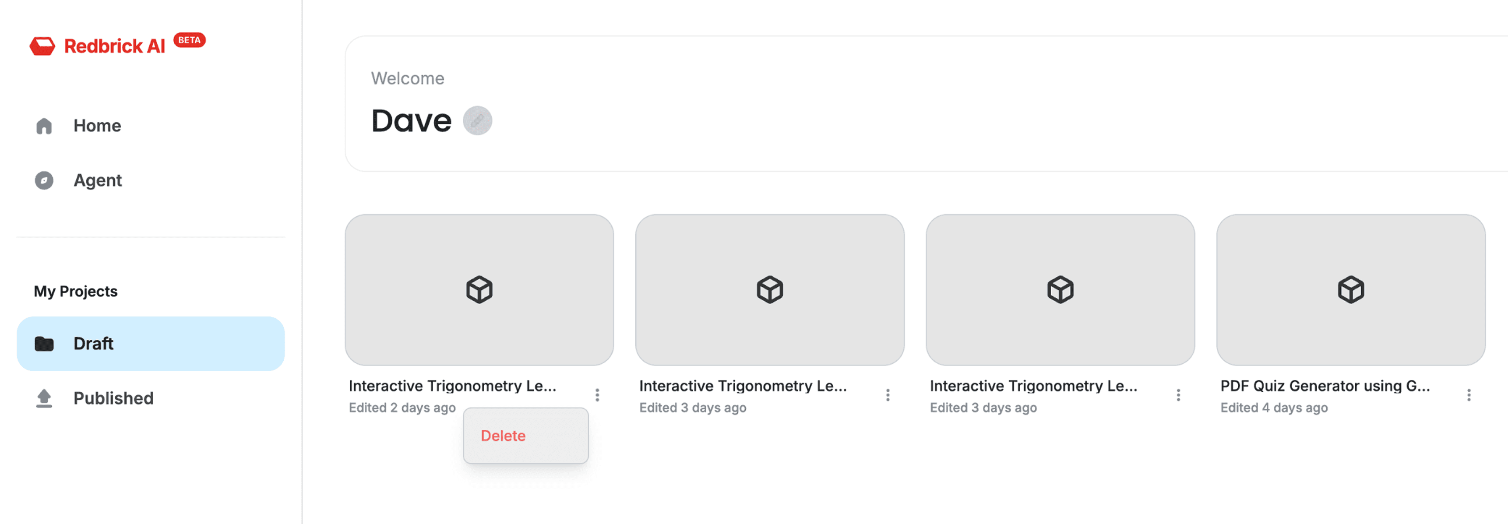Open options menu for project edited 2 days ago
Screen dimensions: 1508x524
click(597, 395)
